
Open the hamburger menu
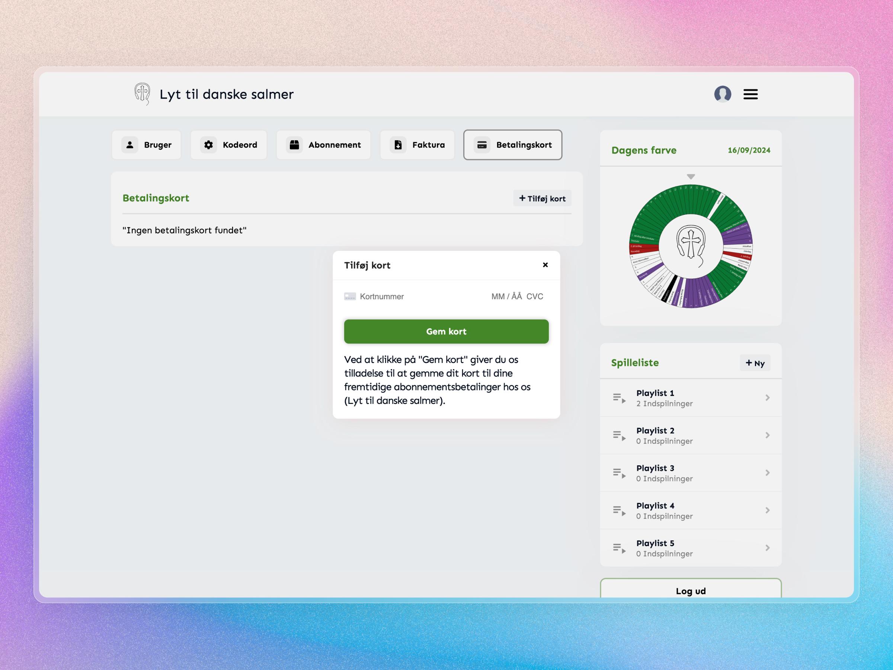click(750, 94)
